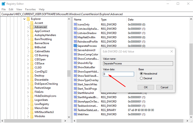The height and width of the screenshot is (123, 193).
Task: Click the ShowCompColor value icon
Action: [75, 54]
